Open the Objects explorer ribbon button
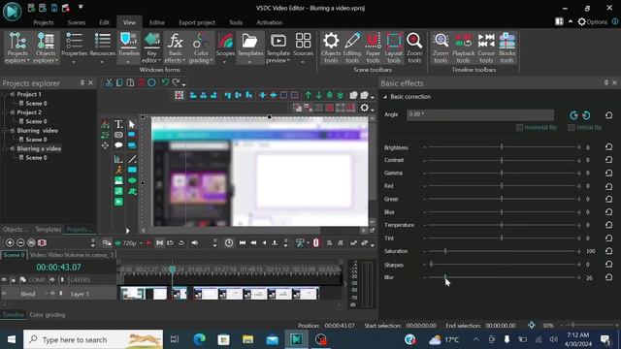This screenshot has width=621, height=349. click(46, 48)
